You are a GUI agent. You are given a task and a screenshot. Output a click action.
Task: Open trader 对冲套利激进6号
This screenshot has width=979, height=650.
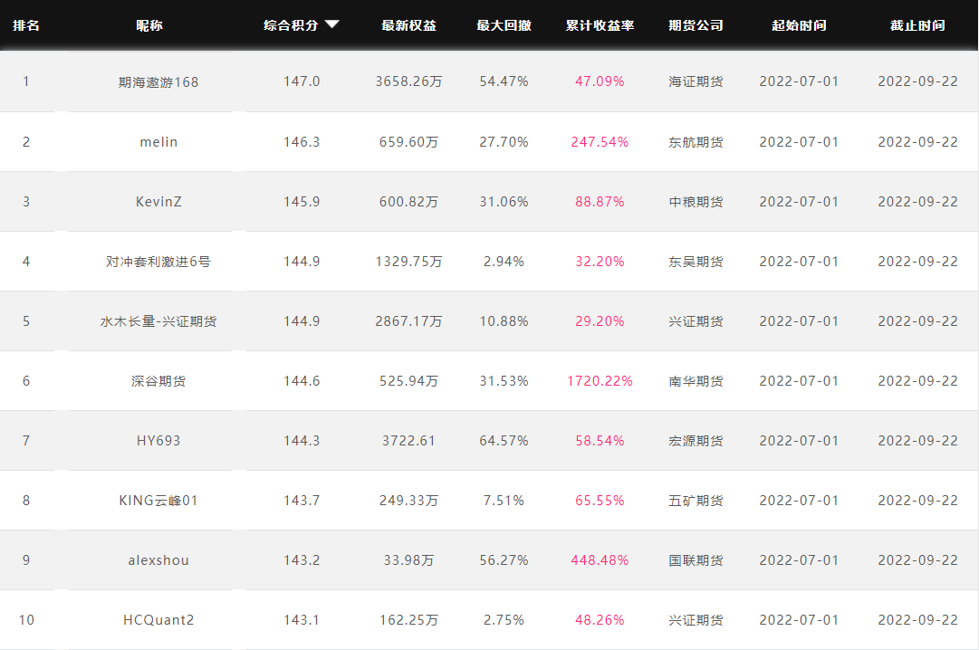pos(158,262)
